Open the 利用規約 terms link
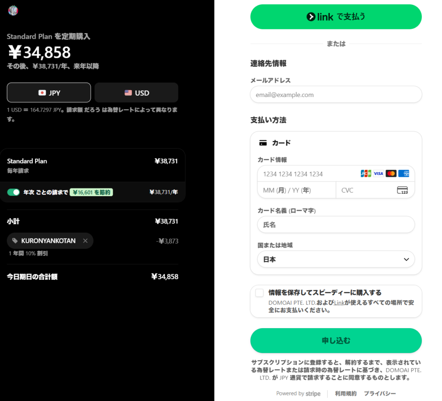442x401 pixels. [x=346, y=394]
